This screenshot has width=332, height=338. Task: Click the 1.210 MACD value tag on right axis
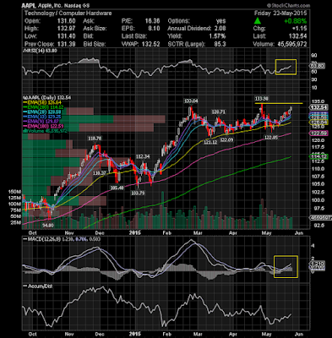[318, 264]
